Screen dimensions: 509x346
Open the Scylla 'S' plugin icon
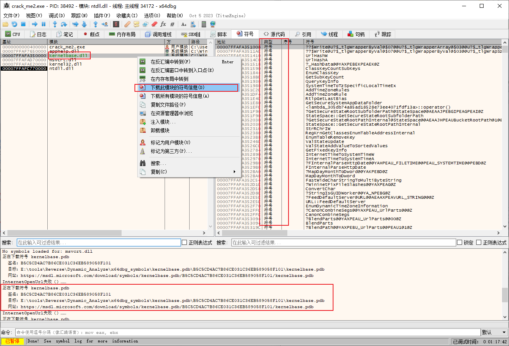pyautogui.click(x=116, y=24)
